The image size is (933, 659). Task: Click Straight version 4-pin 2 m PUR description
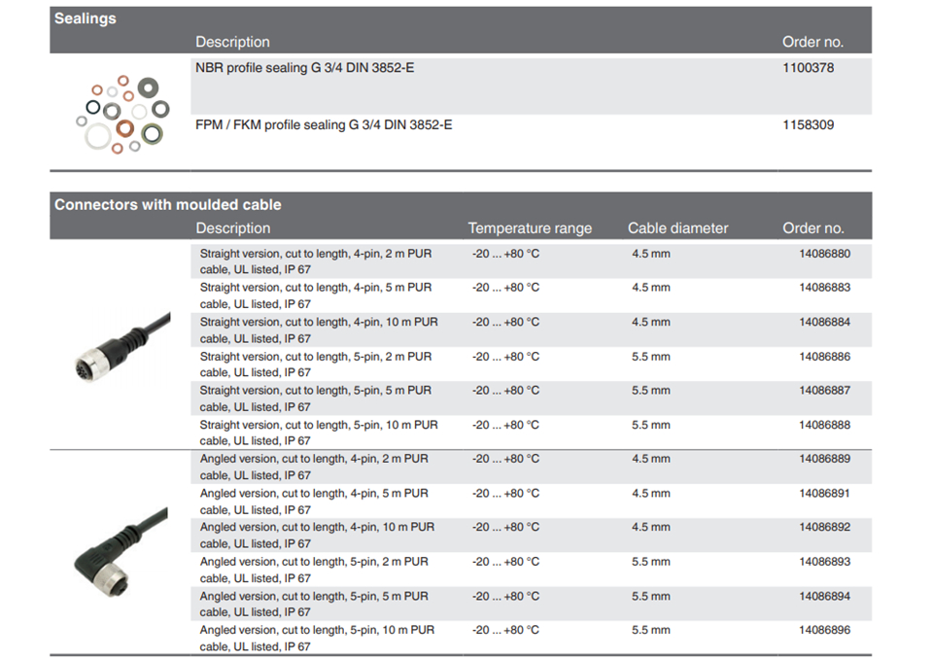pyautogui.click(x=316, y=261)
